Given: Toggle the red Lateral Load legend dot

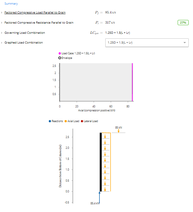Looking at the screenshot, I should coord(82,121).
